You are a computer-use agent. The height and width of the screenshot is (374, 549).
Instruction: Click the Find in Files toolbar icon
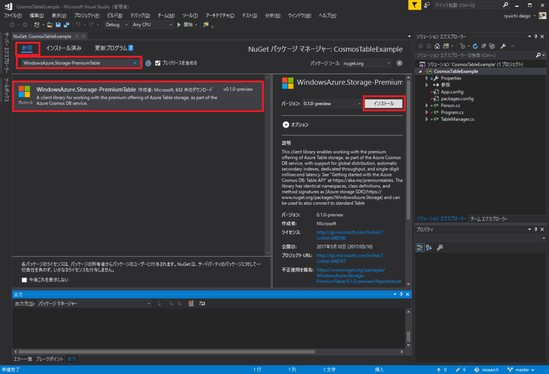point(206,25)
